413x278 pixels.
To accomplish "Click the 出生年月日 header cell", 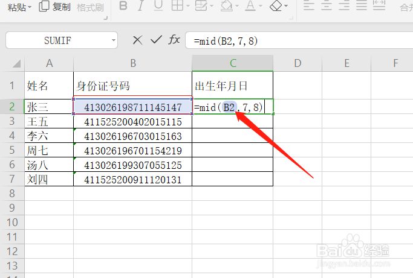I will click(233, 86).
